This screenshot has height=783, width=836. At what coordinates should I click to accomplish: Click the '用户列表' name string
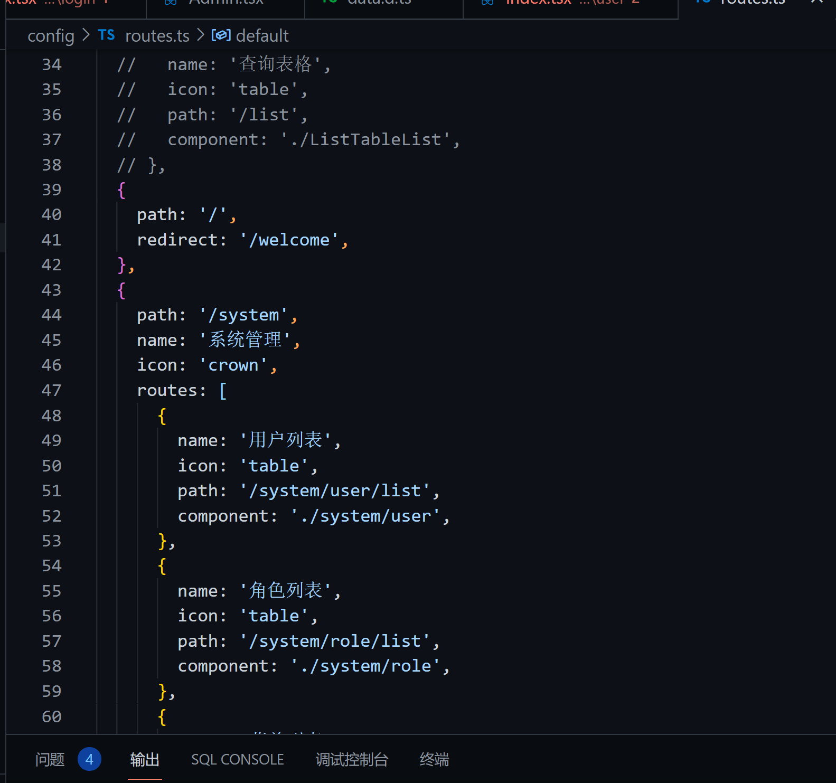[285, 440]
